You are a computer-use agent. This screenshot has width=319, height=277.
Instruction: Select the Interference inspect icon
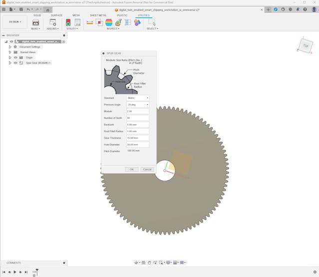tap(99, 22)
